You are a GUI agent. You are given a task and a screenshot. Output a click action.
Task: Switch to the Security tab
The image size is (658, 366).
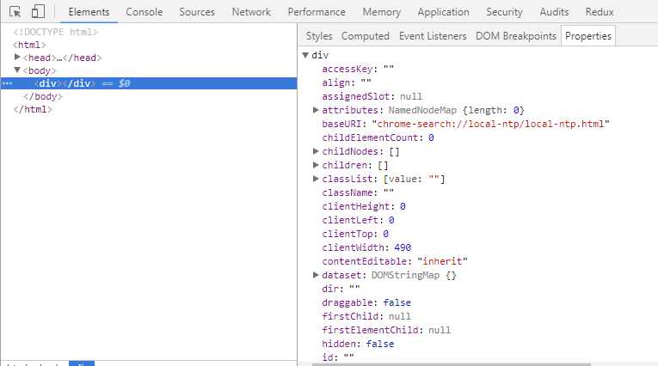coord(504,12)
